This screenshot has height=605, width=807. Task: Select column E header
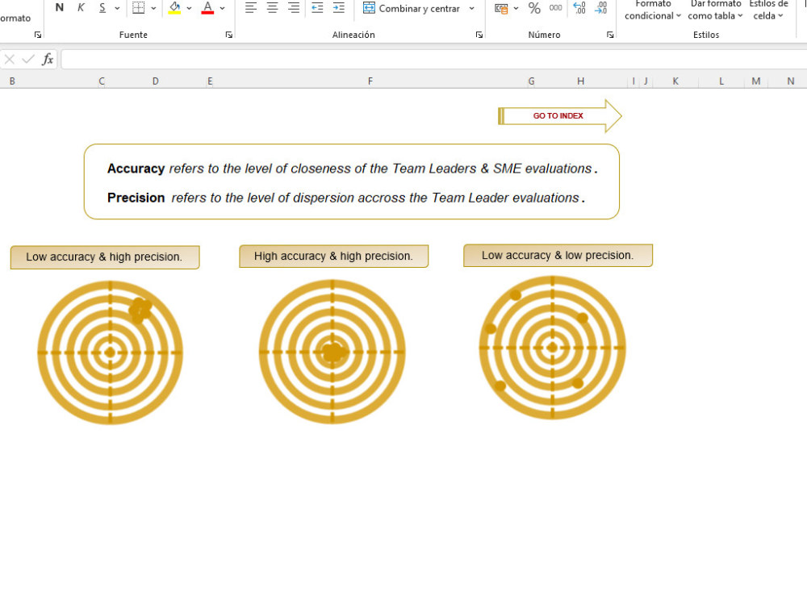coord(210,81)
